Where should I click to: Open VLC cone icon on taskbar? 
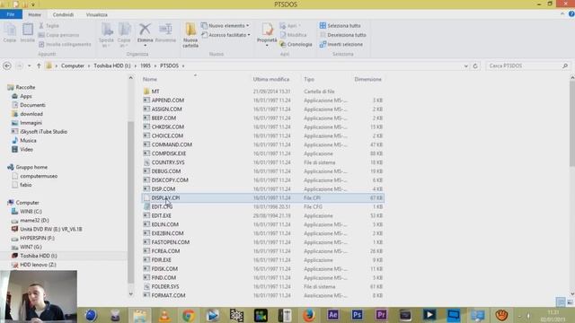tap(164, 315)
